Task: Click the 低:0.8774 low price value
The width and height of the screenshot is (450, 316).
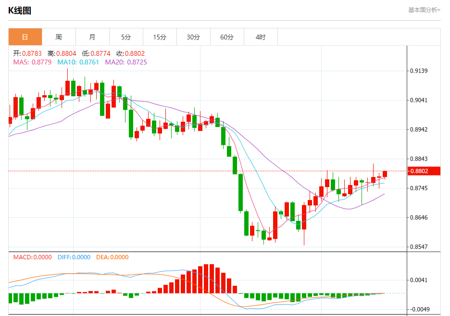Action: 96,53
